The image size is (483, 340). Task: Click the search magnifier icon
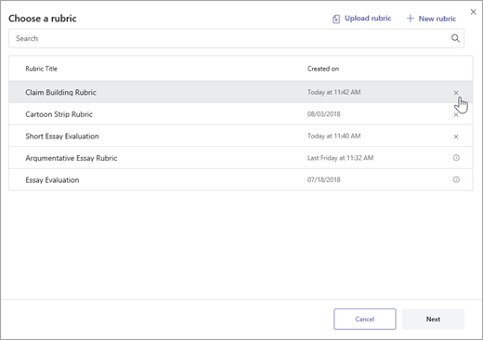tap(455, 38)
